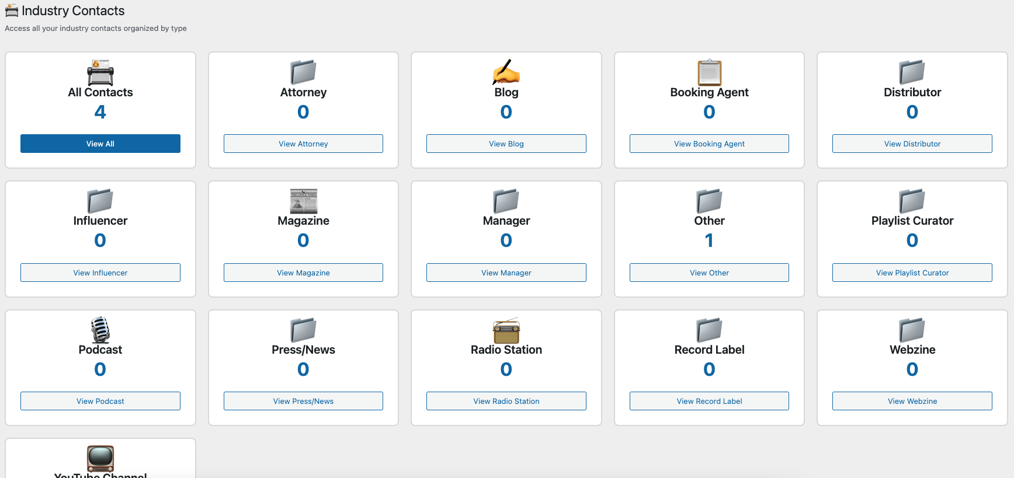
Task: Click the View Radio Station button
Action: click(506, 401)
